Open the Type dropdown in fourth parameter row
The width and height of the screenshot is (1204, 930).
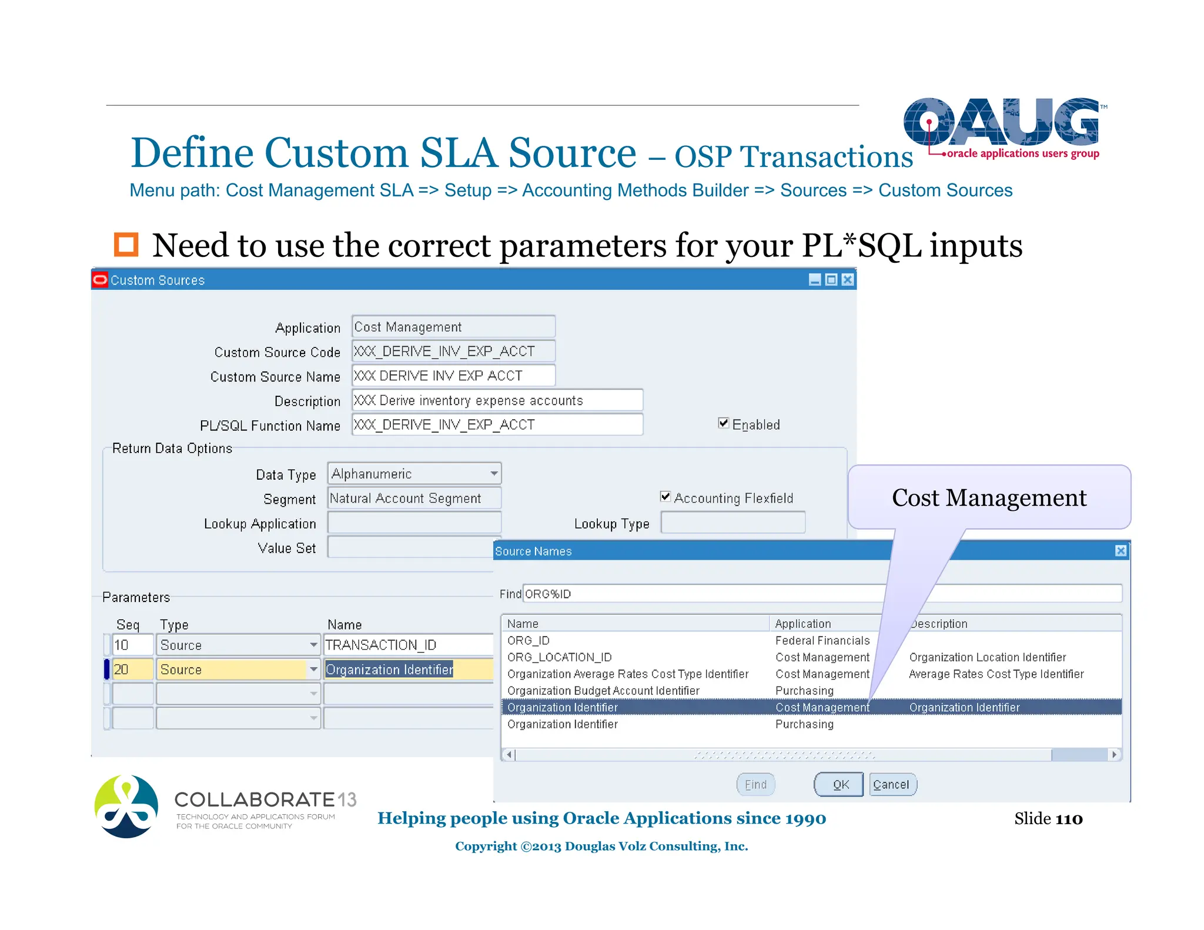click(313, 718)
